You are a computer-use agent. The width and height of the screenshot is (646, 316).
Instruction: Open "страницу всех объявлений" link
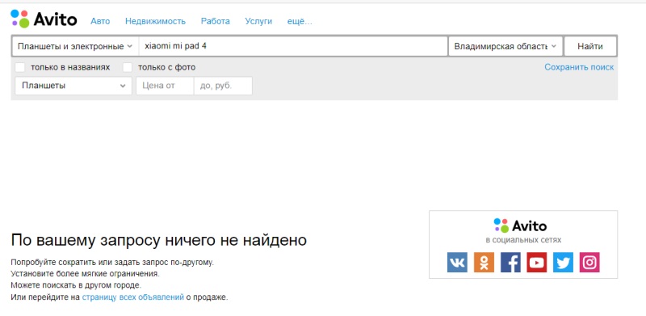[132, 297]
